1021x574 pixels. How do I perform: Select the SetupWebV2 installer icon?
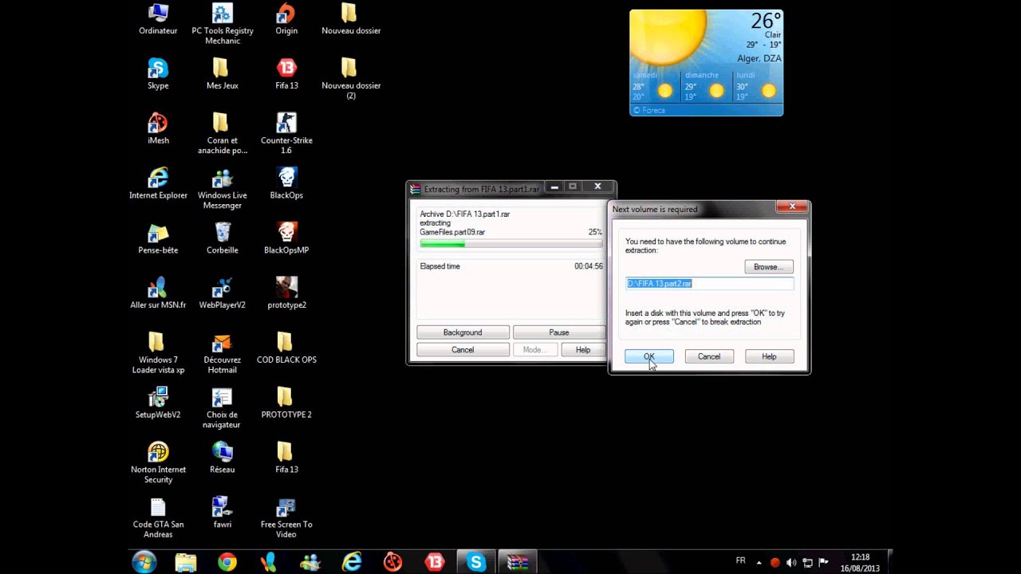pos(158,403)
